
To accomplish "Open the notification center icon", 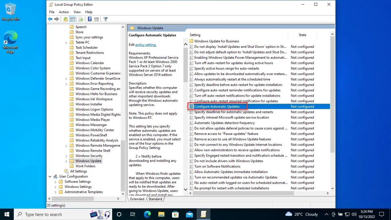I will pyautogui.click(x=381, y=214).
